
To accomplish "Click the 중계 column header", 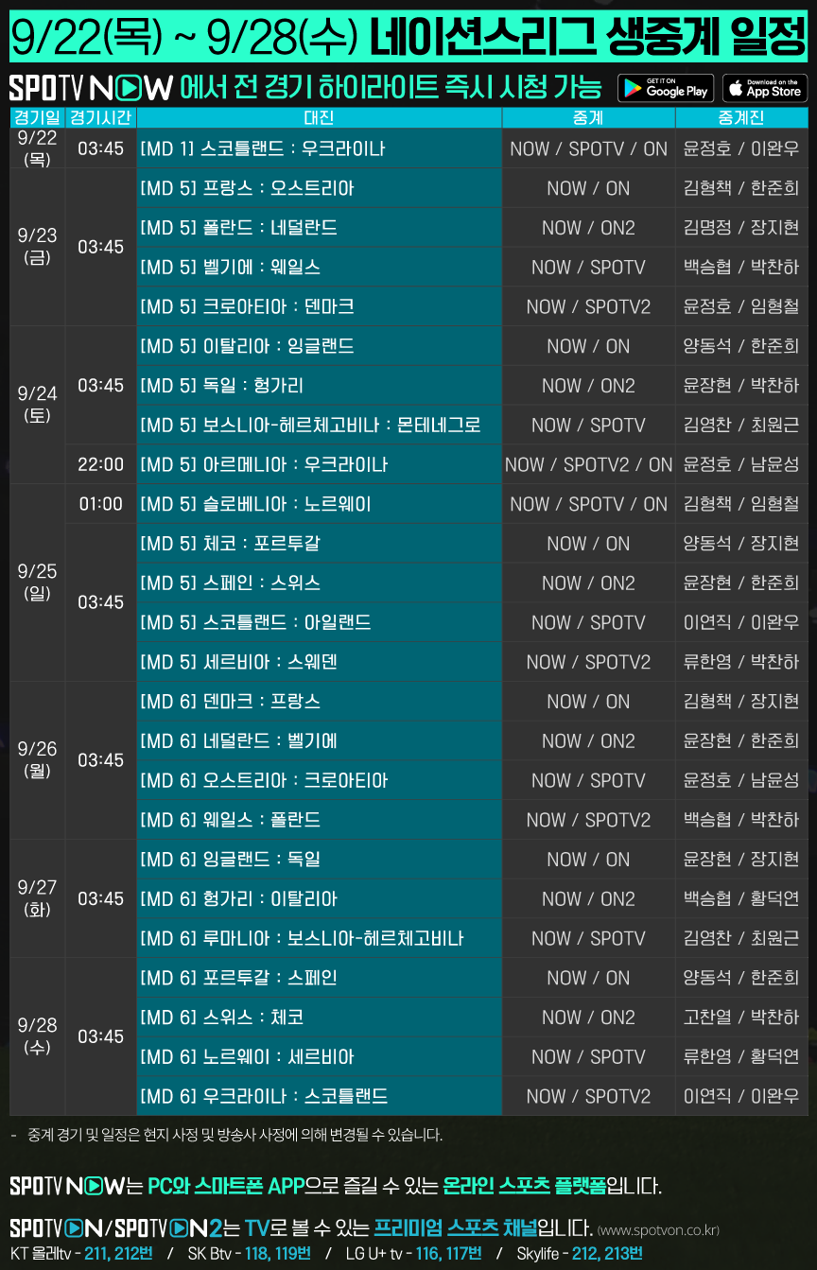I will pos(588,118).
